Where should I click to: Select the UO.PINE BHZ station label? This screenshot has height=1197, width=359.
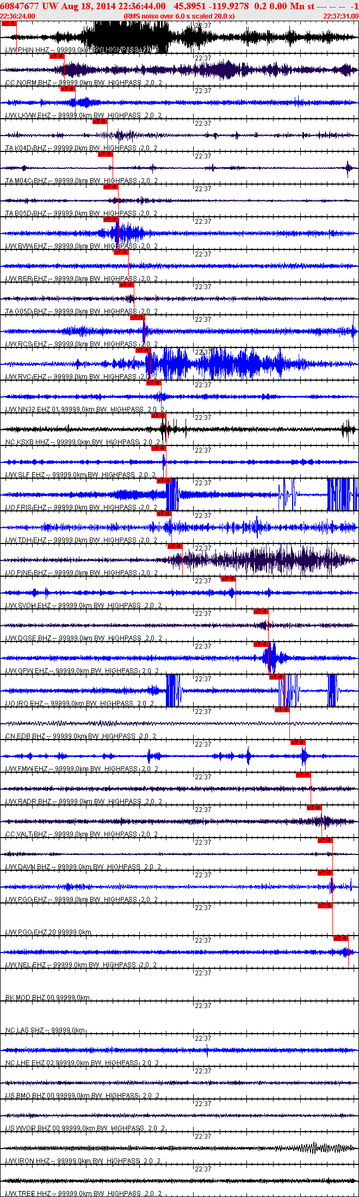[x=81, y=573]
